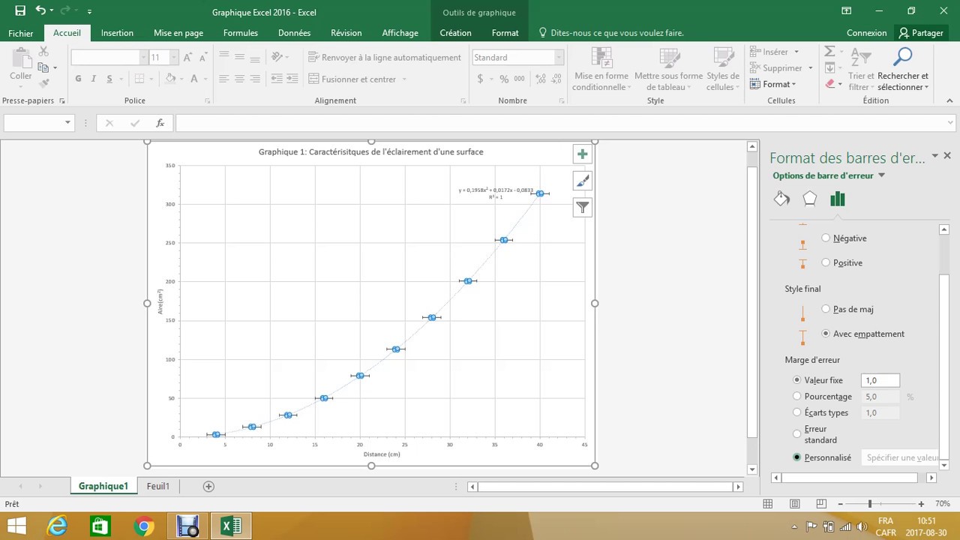Image resolution: width=960 pixels, height=540 pixels.
Task: Open Styles de cellules gallery
Action: (x=722, y=69)
